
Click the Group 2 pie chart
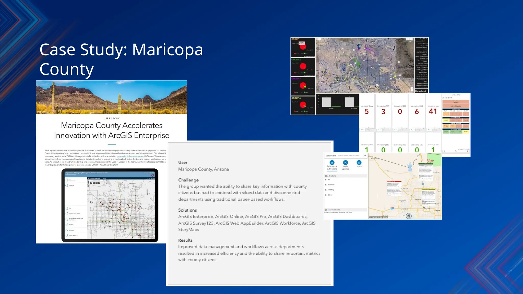point(303,66)
